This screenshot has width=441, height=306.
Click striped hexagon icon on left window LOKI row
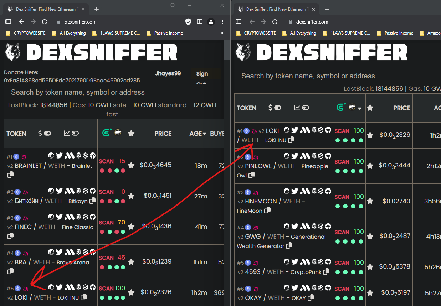[x=85, y=287]
